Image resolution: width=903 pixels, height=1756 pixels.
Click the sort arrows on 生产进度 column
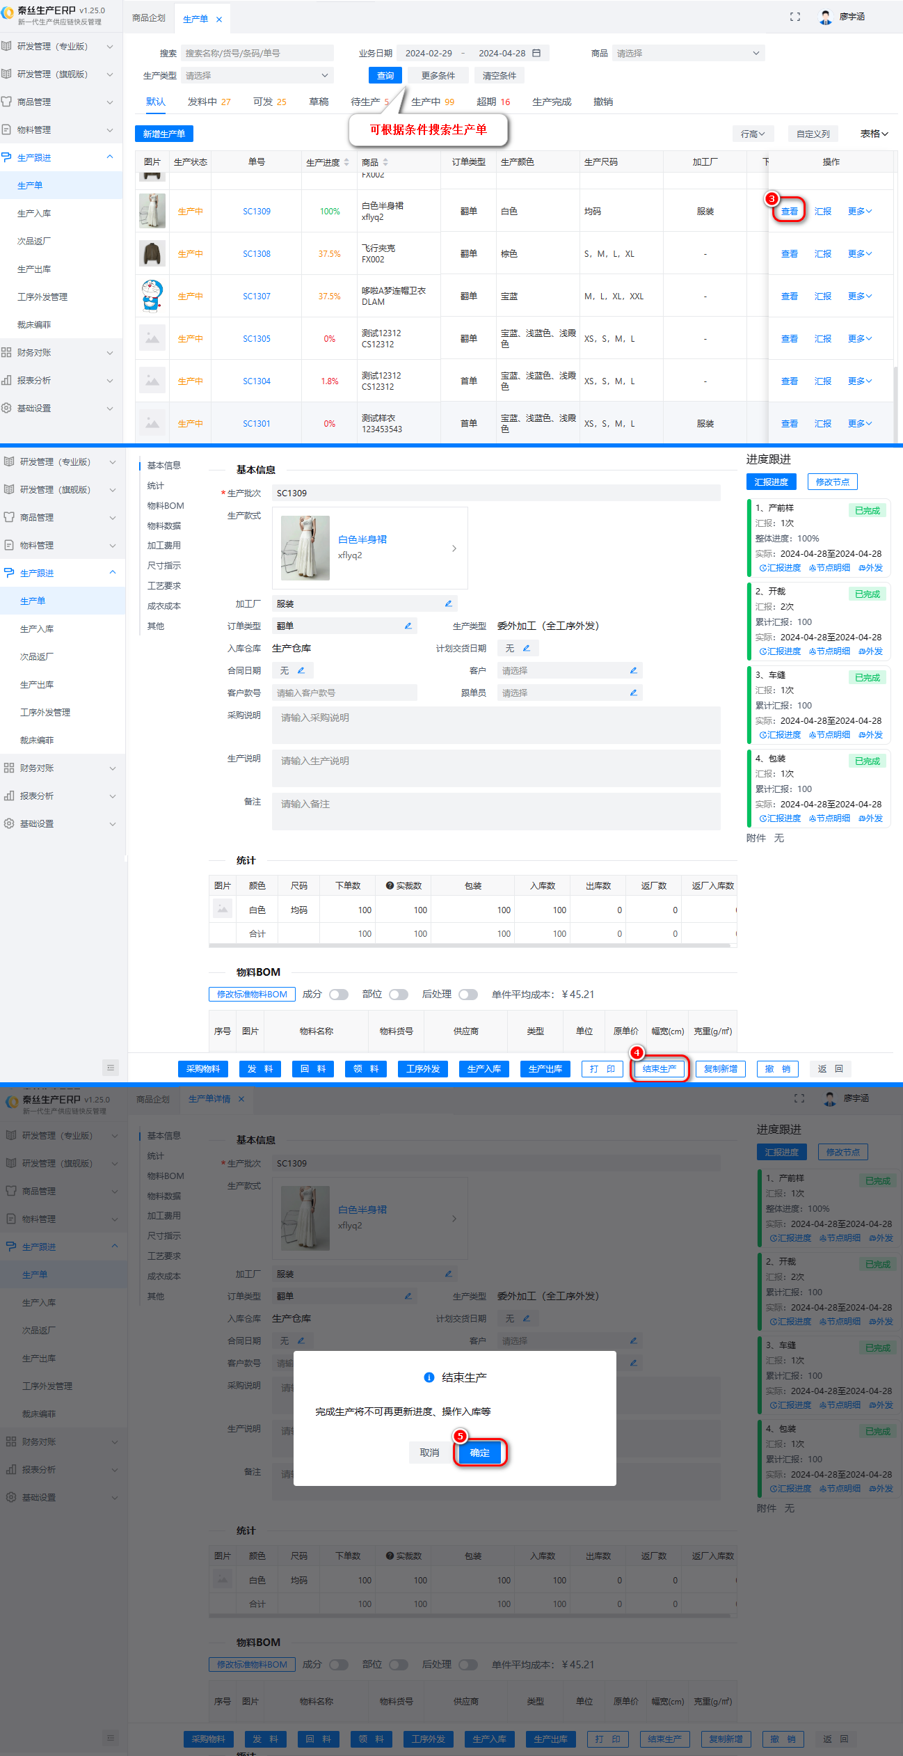[x=346, y=162]
